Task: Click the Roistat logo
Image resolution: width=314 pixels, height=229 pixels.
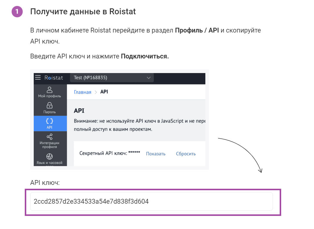Action: coord(54,78)
